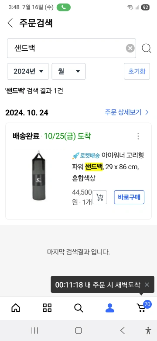Open three-dot menu on order card

tap(138, 136)
